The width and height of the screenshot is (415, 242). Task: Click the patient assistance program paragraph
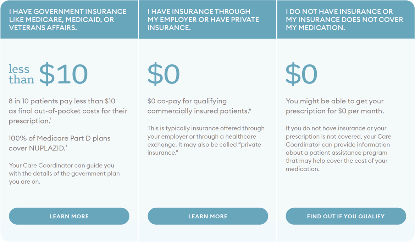click(338, 148)
